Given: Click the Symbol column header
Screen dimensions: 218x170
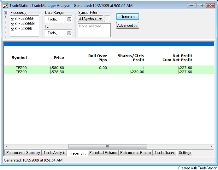Looking at the screenshot, I should [19, 58].
